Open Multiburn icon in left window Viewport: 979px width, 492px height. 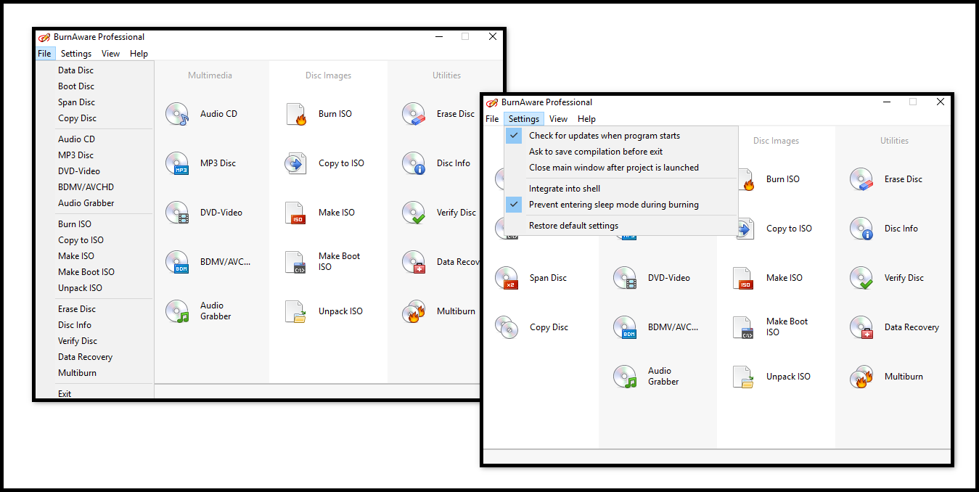(414, 311)
